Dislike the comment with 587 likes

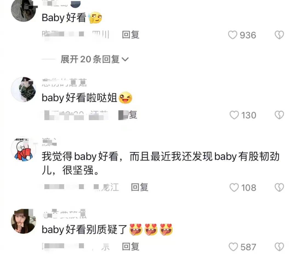coord(279,247)
